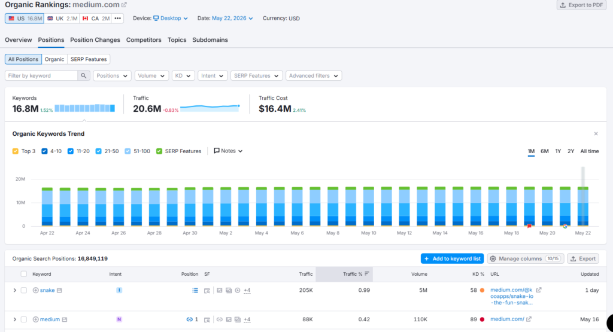Image resolution: width=613 pixels, height=332 pixels.
Task: Expand the snake keyword row
Action: click(x=15, y=290)
